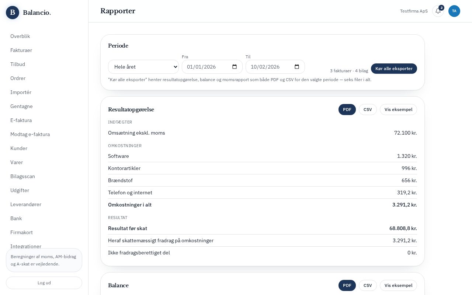Download Resultatopgørelse as PDF

347,110
